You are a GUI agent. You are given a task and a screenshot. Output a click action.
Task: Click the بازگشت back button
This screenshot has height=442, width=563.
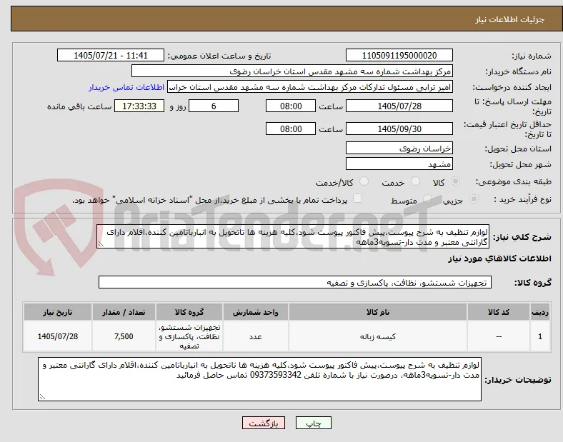point(264,423)
